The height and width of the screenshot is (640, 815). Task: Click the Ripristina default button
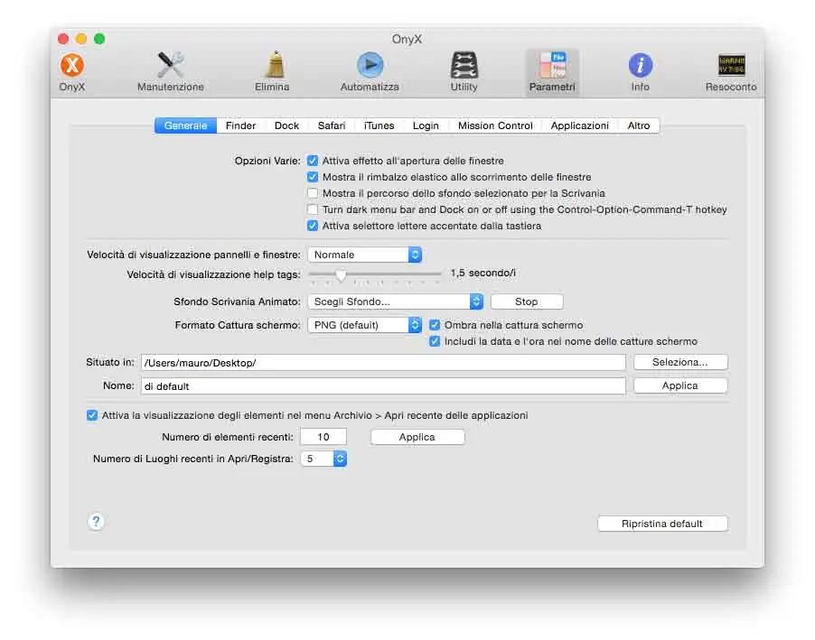(x=662, y=524)
